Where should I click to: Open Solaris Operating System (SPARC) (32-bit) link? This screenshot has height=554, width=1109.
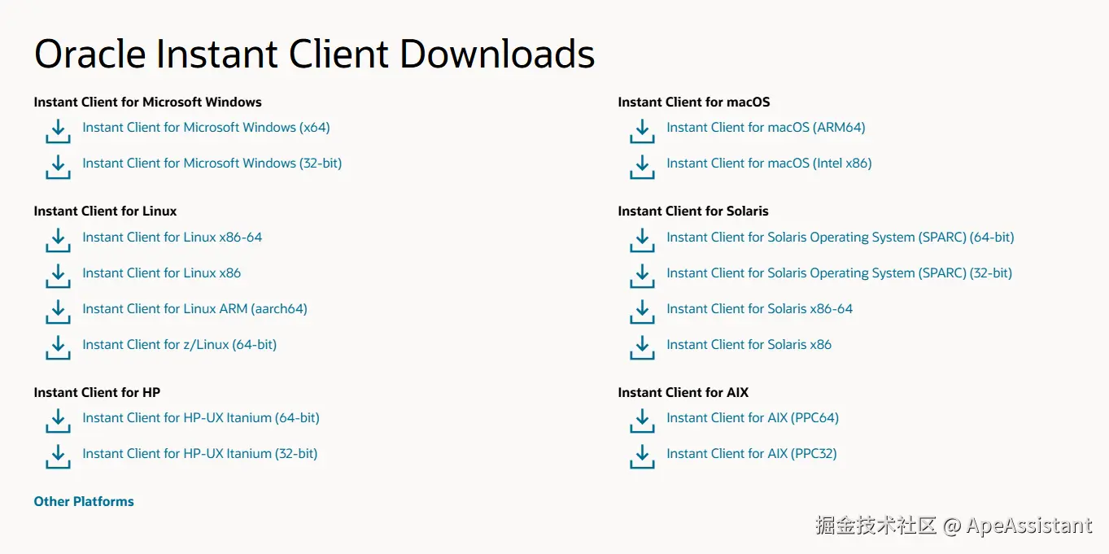pos(840,273)
